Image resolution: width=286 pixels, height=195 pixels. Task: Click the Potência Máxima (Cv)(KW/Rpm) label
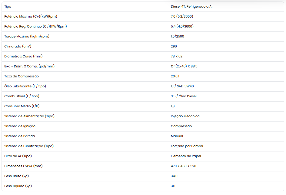31,16
